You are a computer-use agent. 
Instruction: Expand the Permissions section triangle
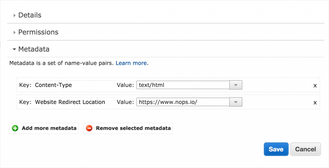click(14, 32)
